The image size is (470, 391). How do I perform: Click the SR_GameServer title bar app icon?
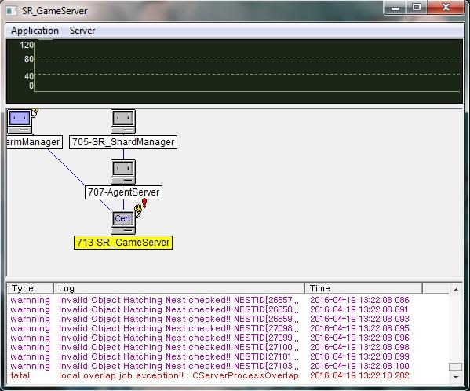(x=12, y=11)
